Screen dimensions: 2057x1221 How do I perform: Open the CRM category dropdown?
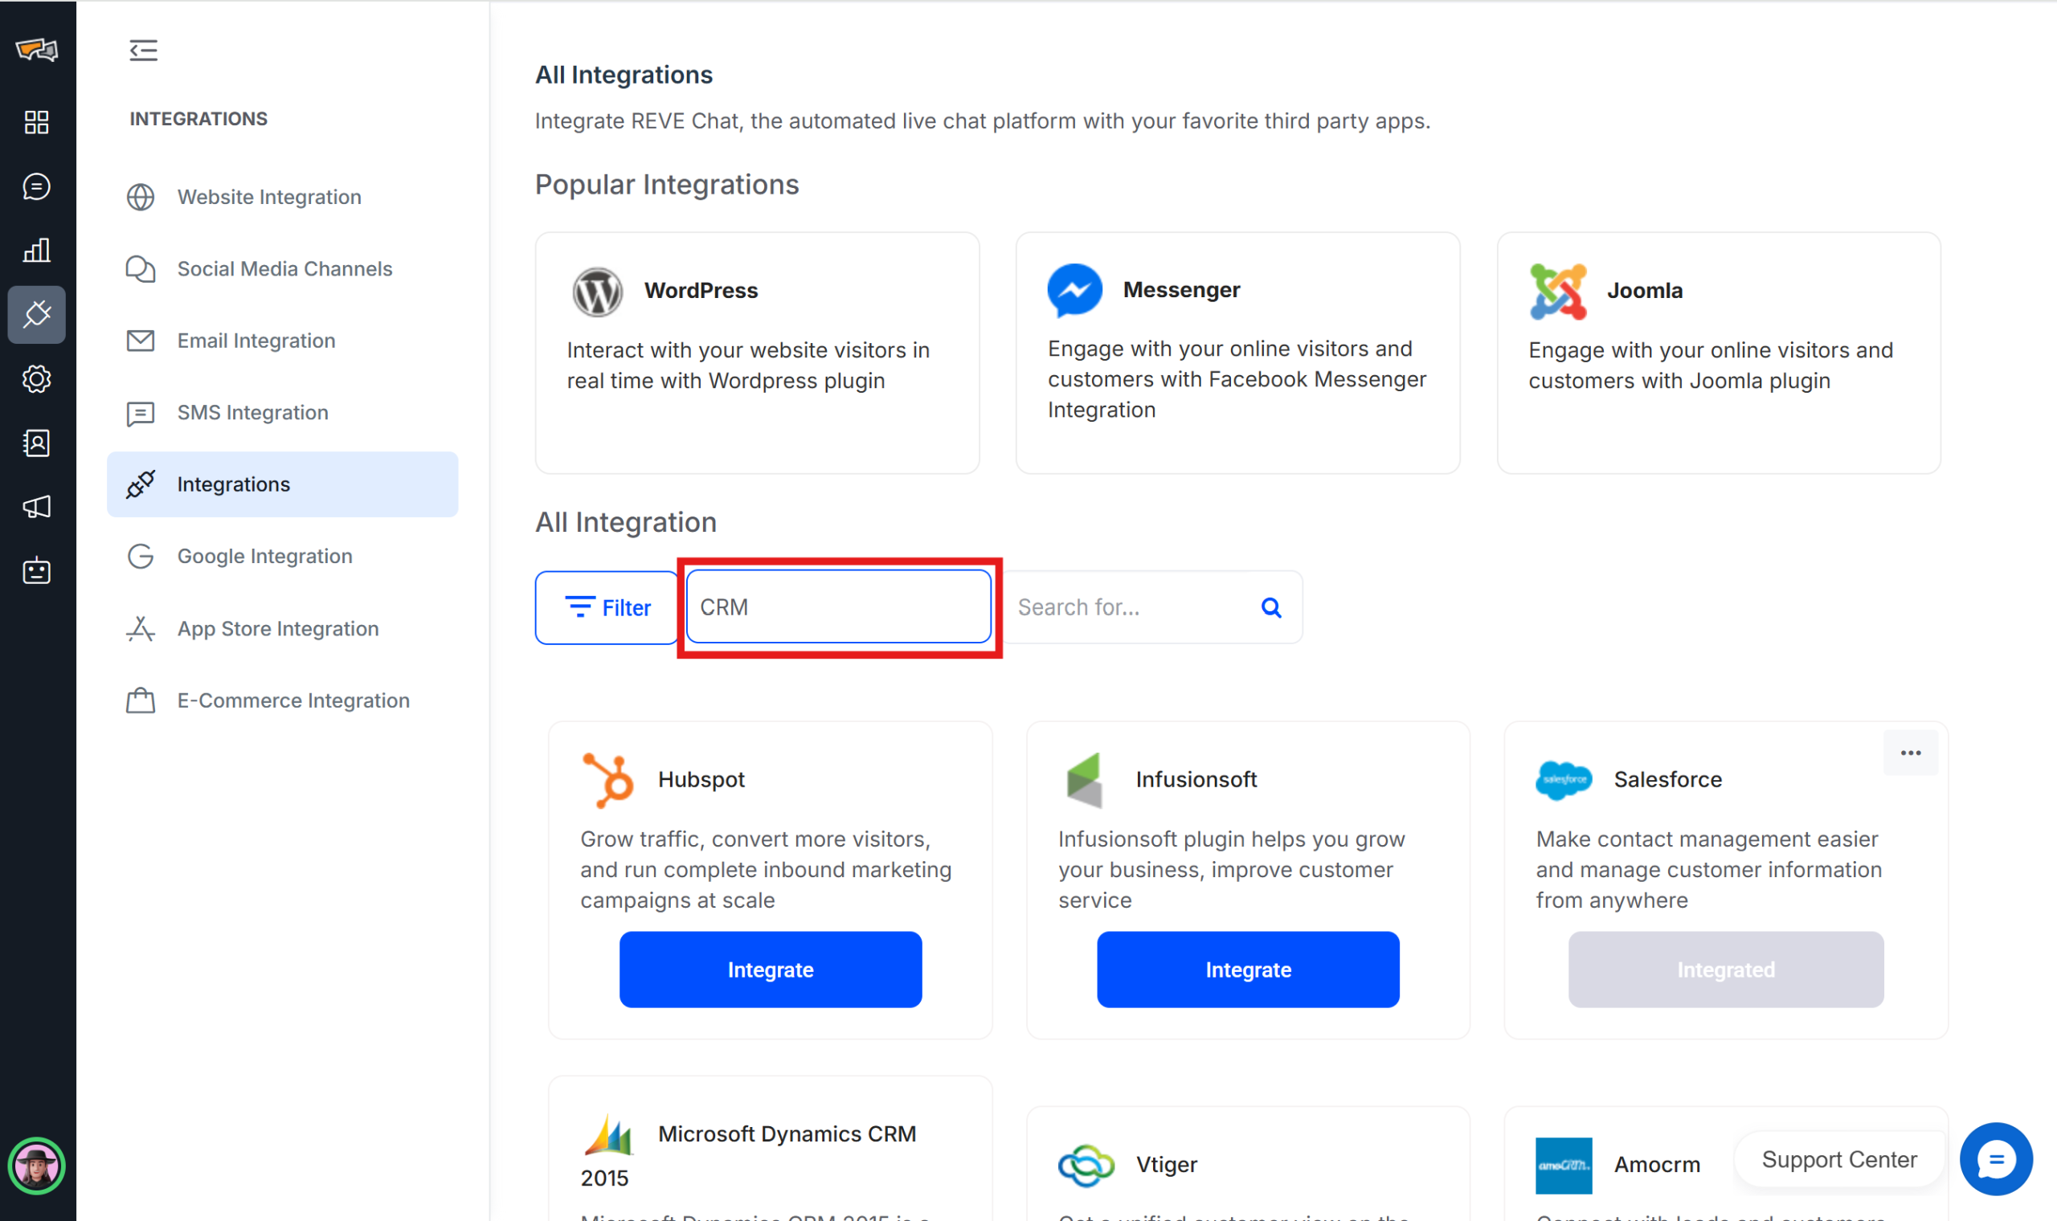[x=838, y=607]
